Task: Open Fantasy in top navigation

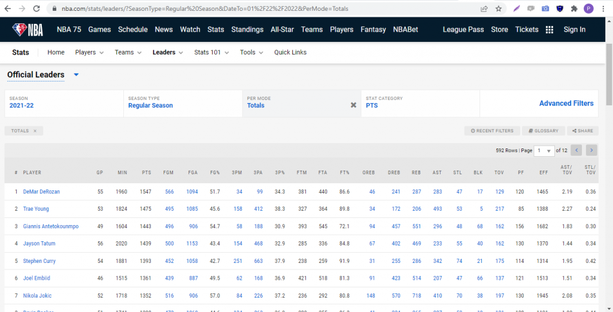Action: click(x=373, y=30)
